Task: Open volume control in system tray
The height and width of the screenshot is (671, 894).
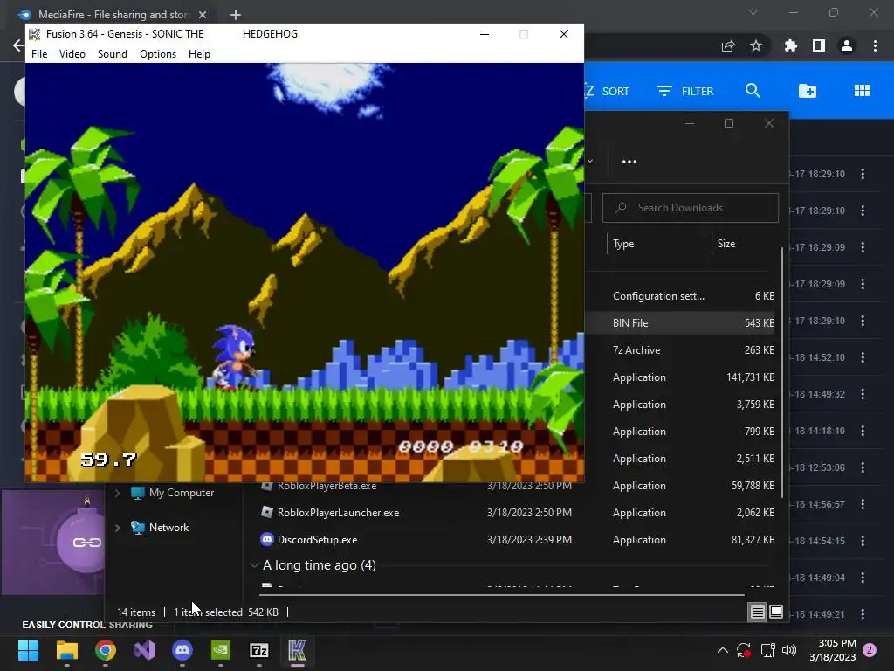Action: (789, 650)
